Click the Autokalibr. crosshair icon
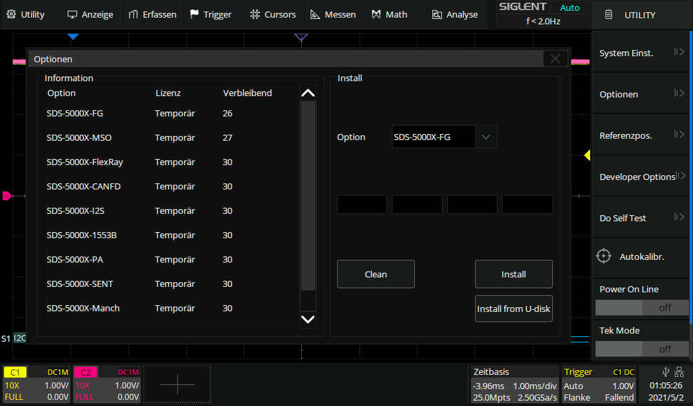 (603, 256)
